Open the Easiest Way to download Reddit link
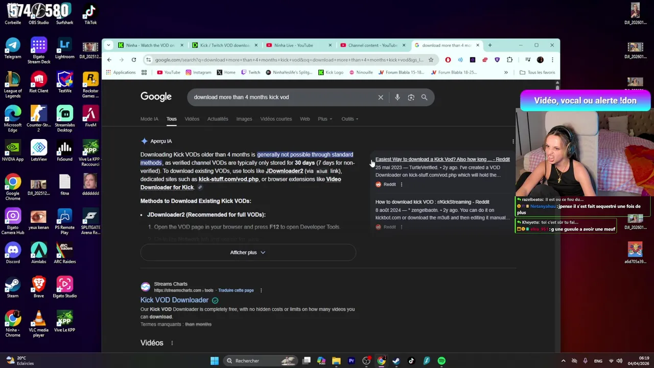 [x=442, y=159]
